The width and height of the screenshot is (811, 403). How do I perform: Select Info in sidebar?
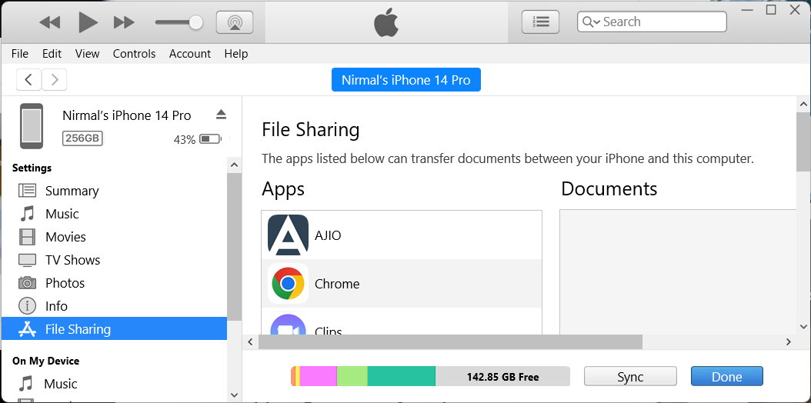114,306
